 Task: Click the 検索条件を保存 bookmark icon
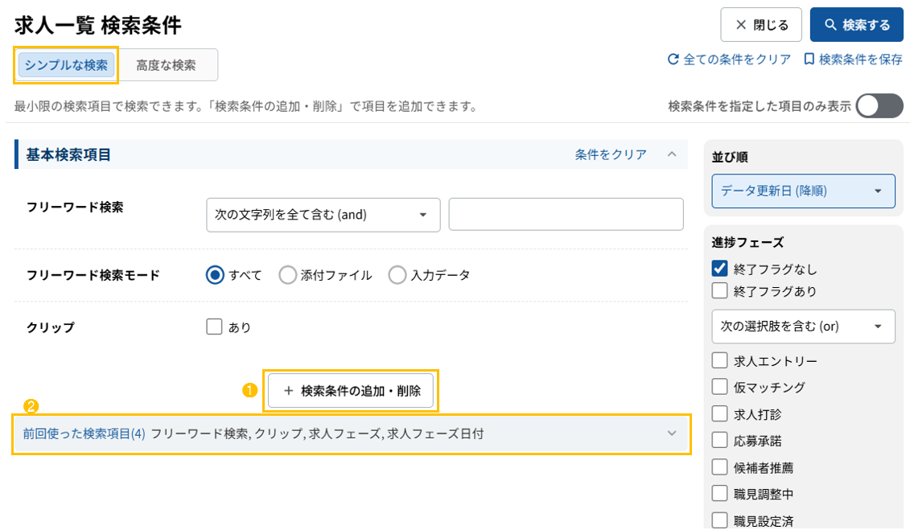click(809, 60)
